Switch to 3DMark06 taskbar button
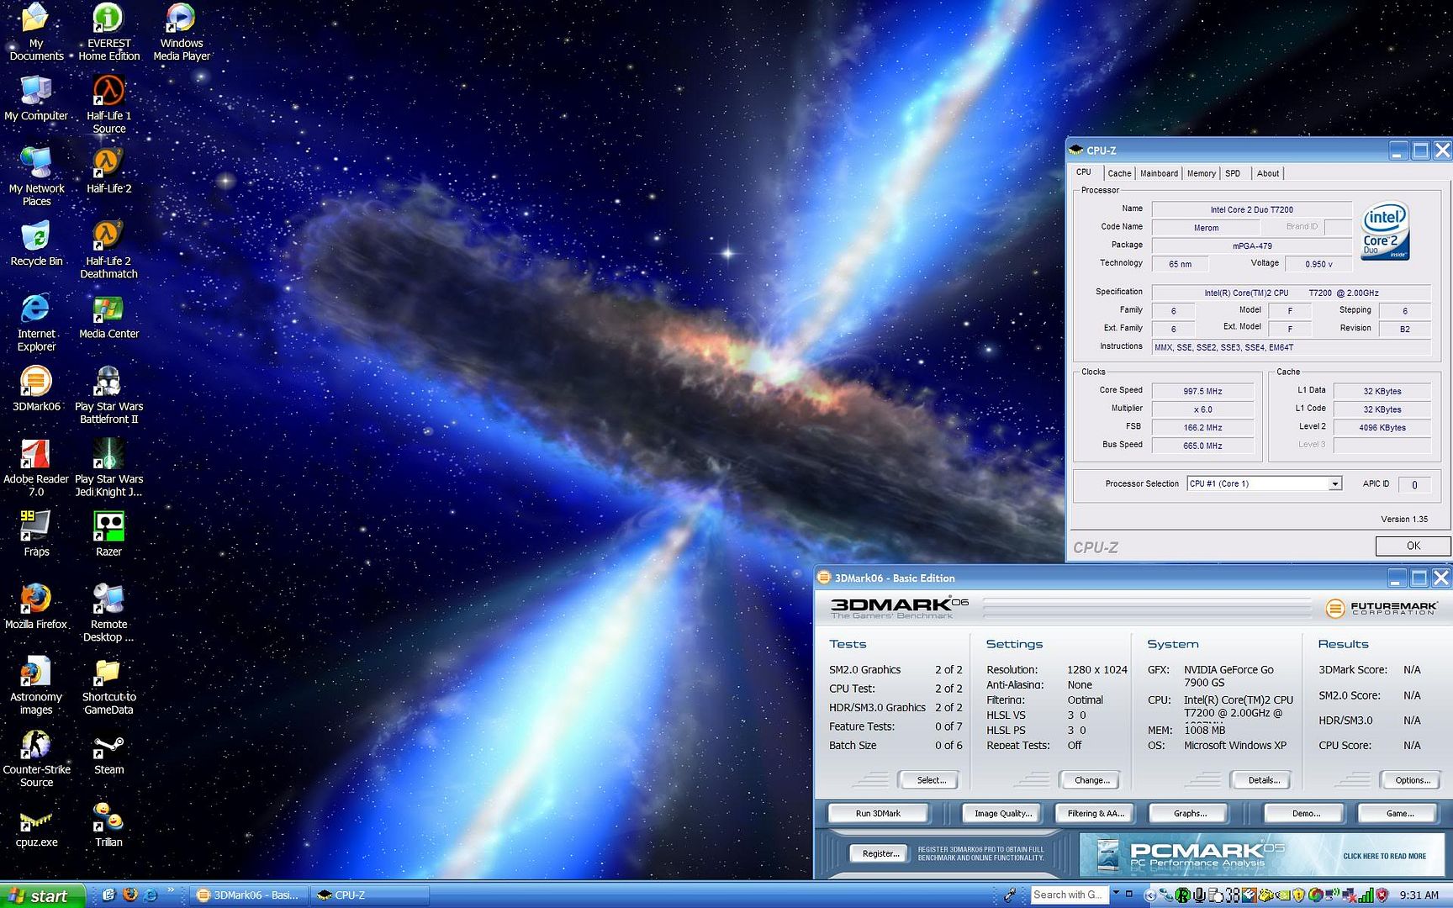The width and height of the screenshot is (1453, 908). click(x=248, y=895)
